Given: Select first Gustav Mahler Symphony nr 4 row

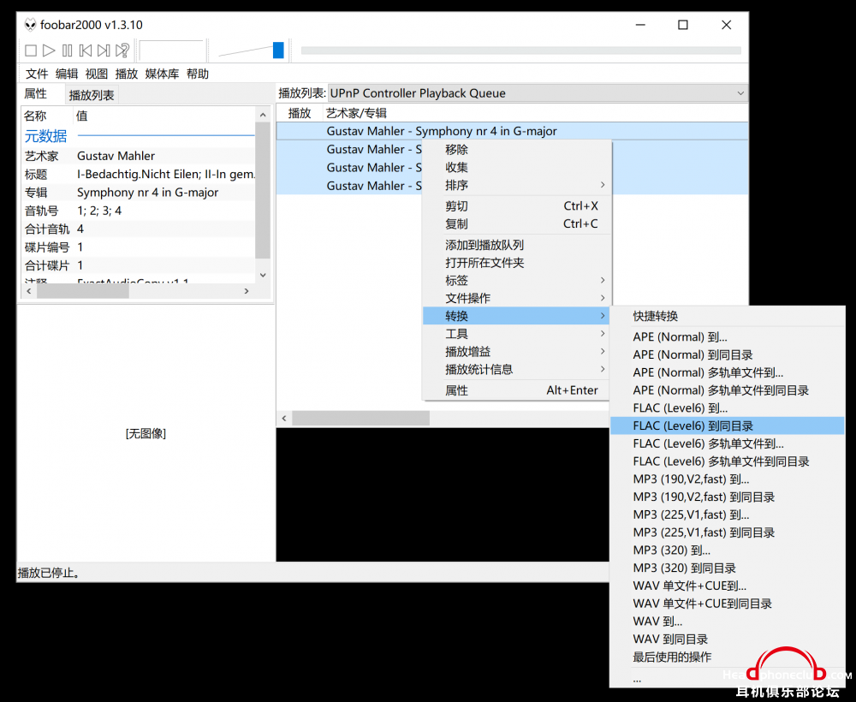Looking at the screenshot, I should point(512,131).
